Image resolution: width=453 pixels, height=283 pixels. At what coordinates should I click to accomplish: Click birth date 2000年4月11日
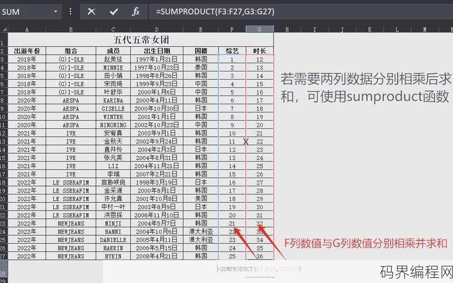pyautogui.click(x=157, y=100)
